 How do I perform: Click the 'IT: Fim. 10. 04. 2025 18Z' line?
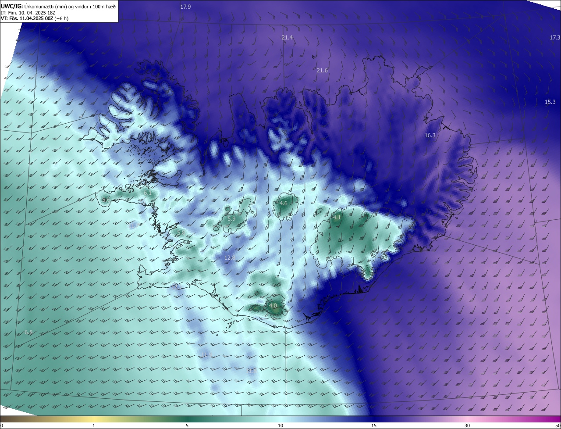[x=28, y=12]
